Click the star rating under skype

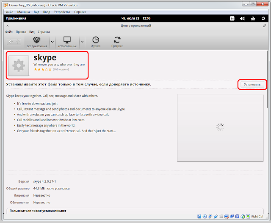click(x=43, y=69)
